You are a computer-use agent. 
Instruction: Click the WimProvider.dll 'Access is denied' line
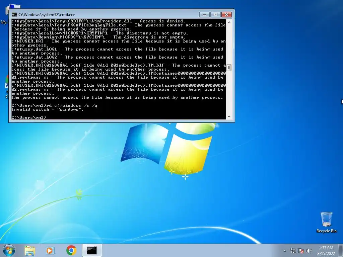pos(98,21)
